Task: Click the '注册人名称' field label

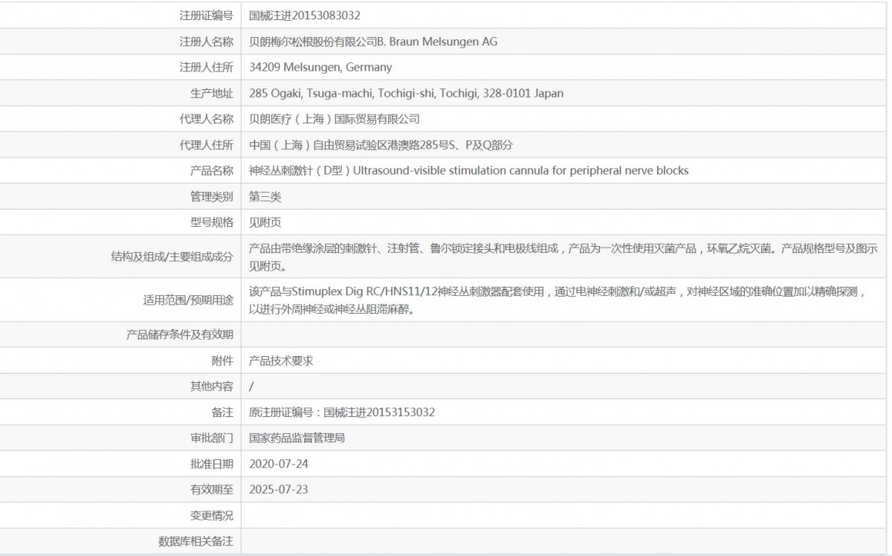Action: click(207, 42)
